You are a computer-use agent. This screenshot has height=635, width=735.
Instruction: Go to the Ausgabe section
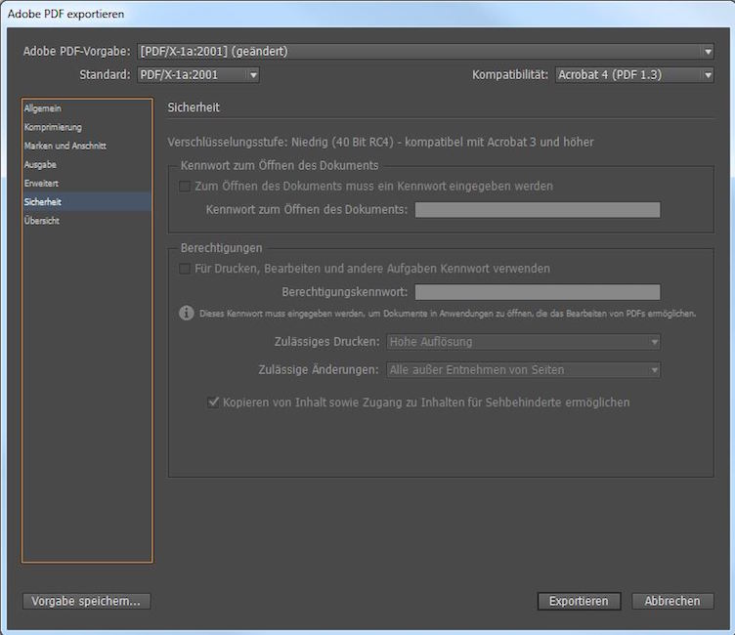pyautogui.click(x=87, y=164)
